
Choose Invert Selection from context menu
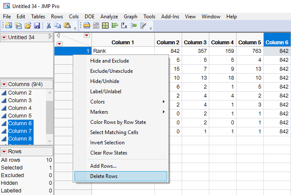[121, 143]
